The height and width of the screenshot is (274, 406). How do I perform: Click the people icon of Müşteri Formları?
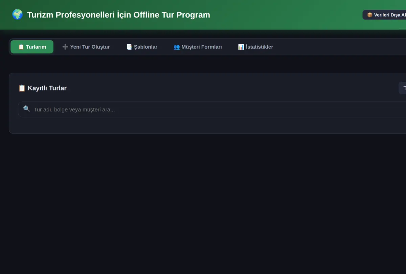coord(177,47)
